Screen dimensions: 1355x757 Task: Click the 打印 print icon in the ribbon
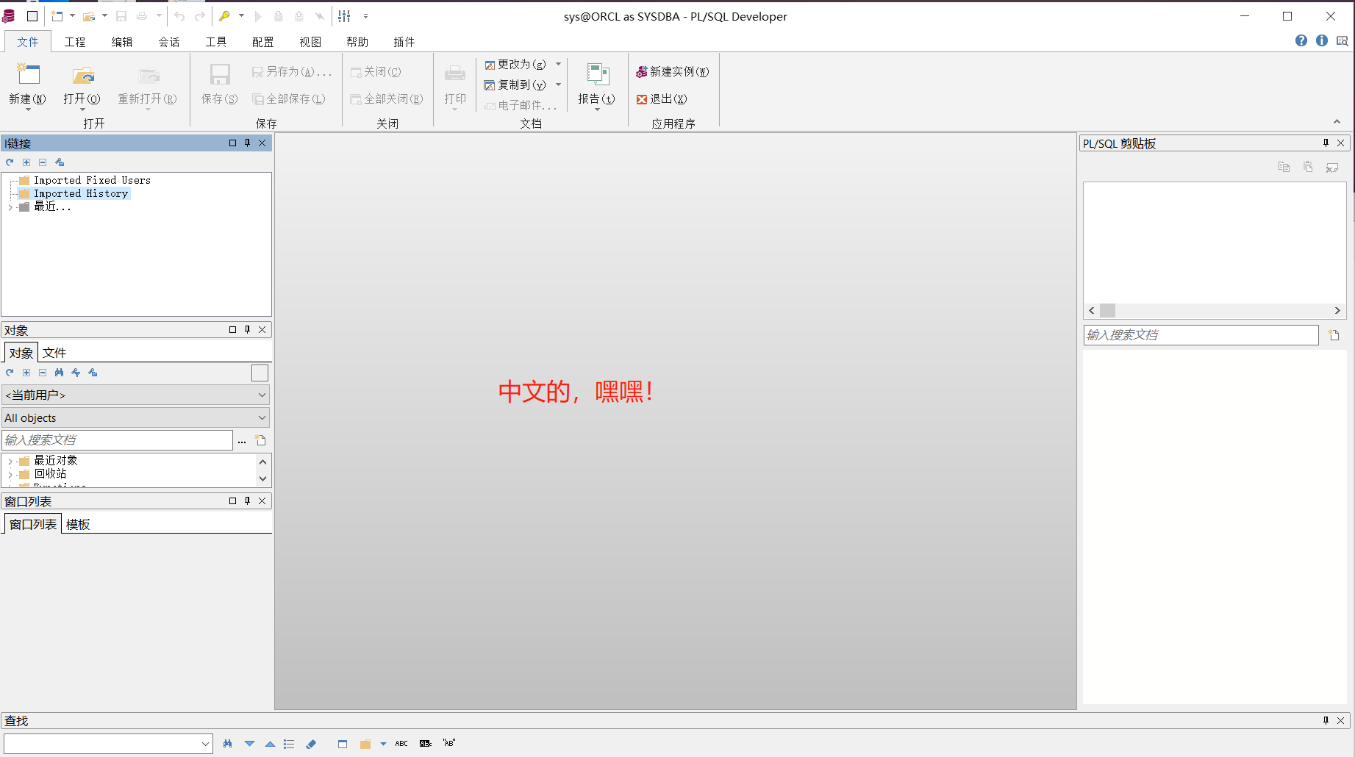pyautogui.click(x=454, y=76)
